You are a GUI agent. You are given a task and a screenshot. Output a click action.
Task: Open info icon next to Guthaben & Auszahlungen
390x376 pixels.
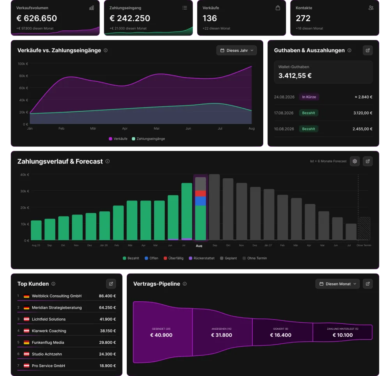click(349, 50)
